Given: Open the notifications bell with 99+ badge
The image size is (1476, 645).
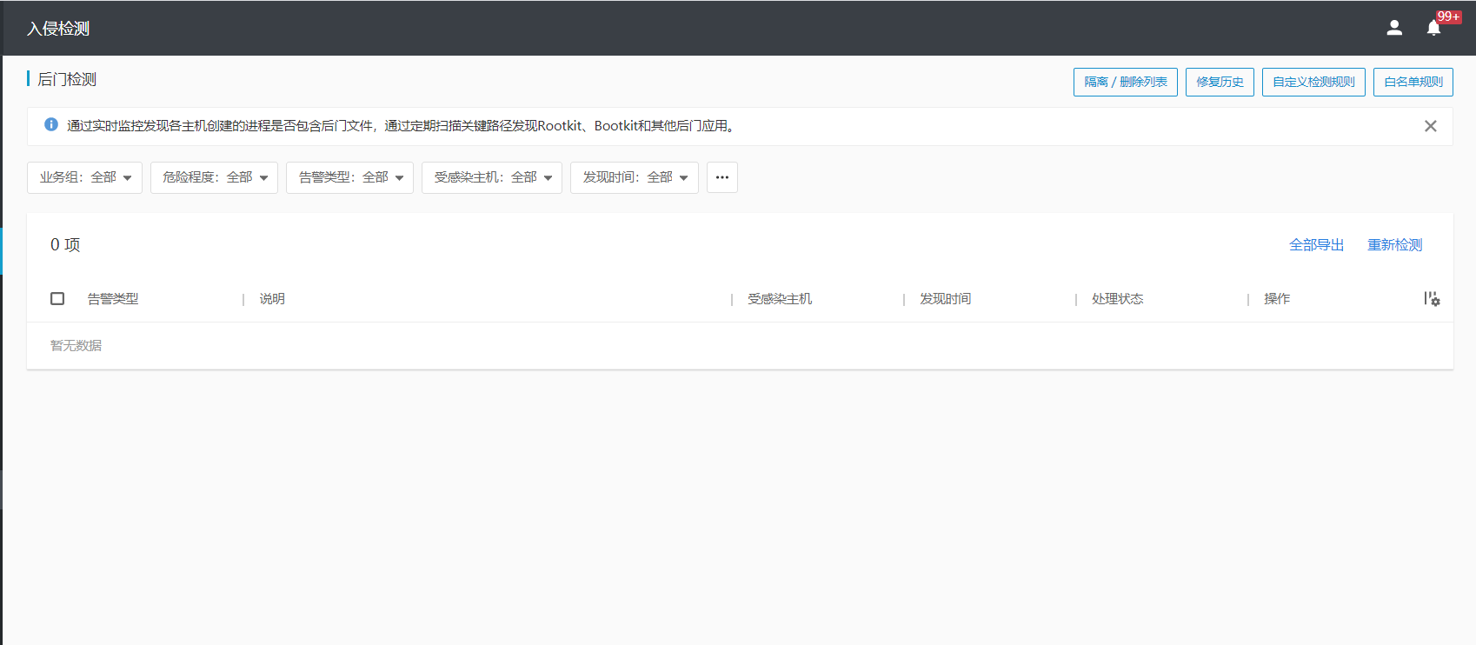Looking at the screenshot, I should point(1433,28).
